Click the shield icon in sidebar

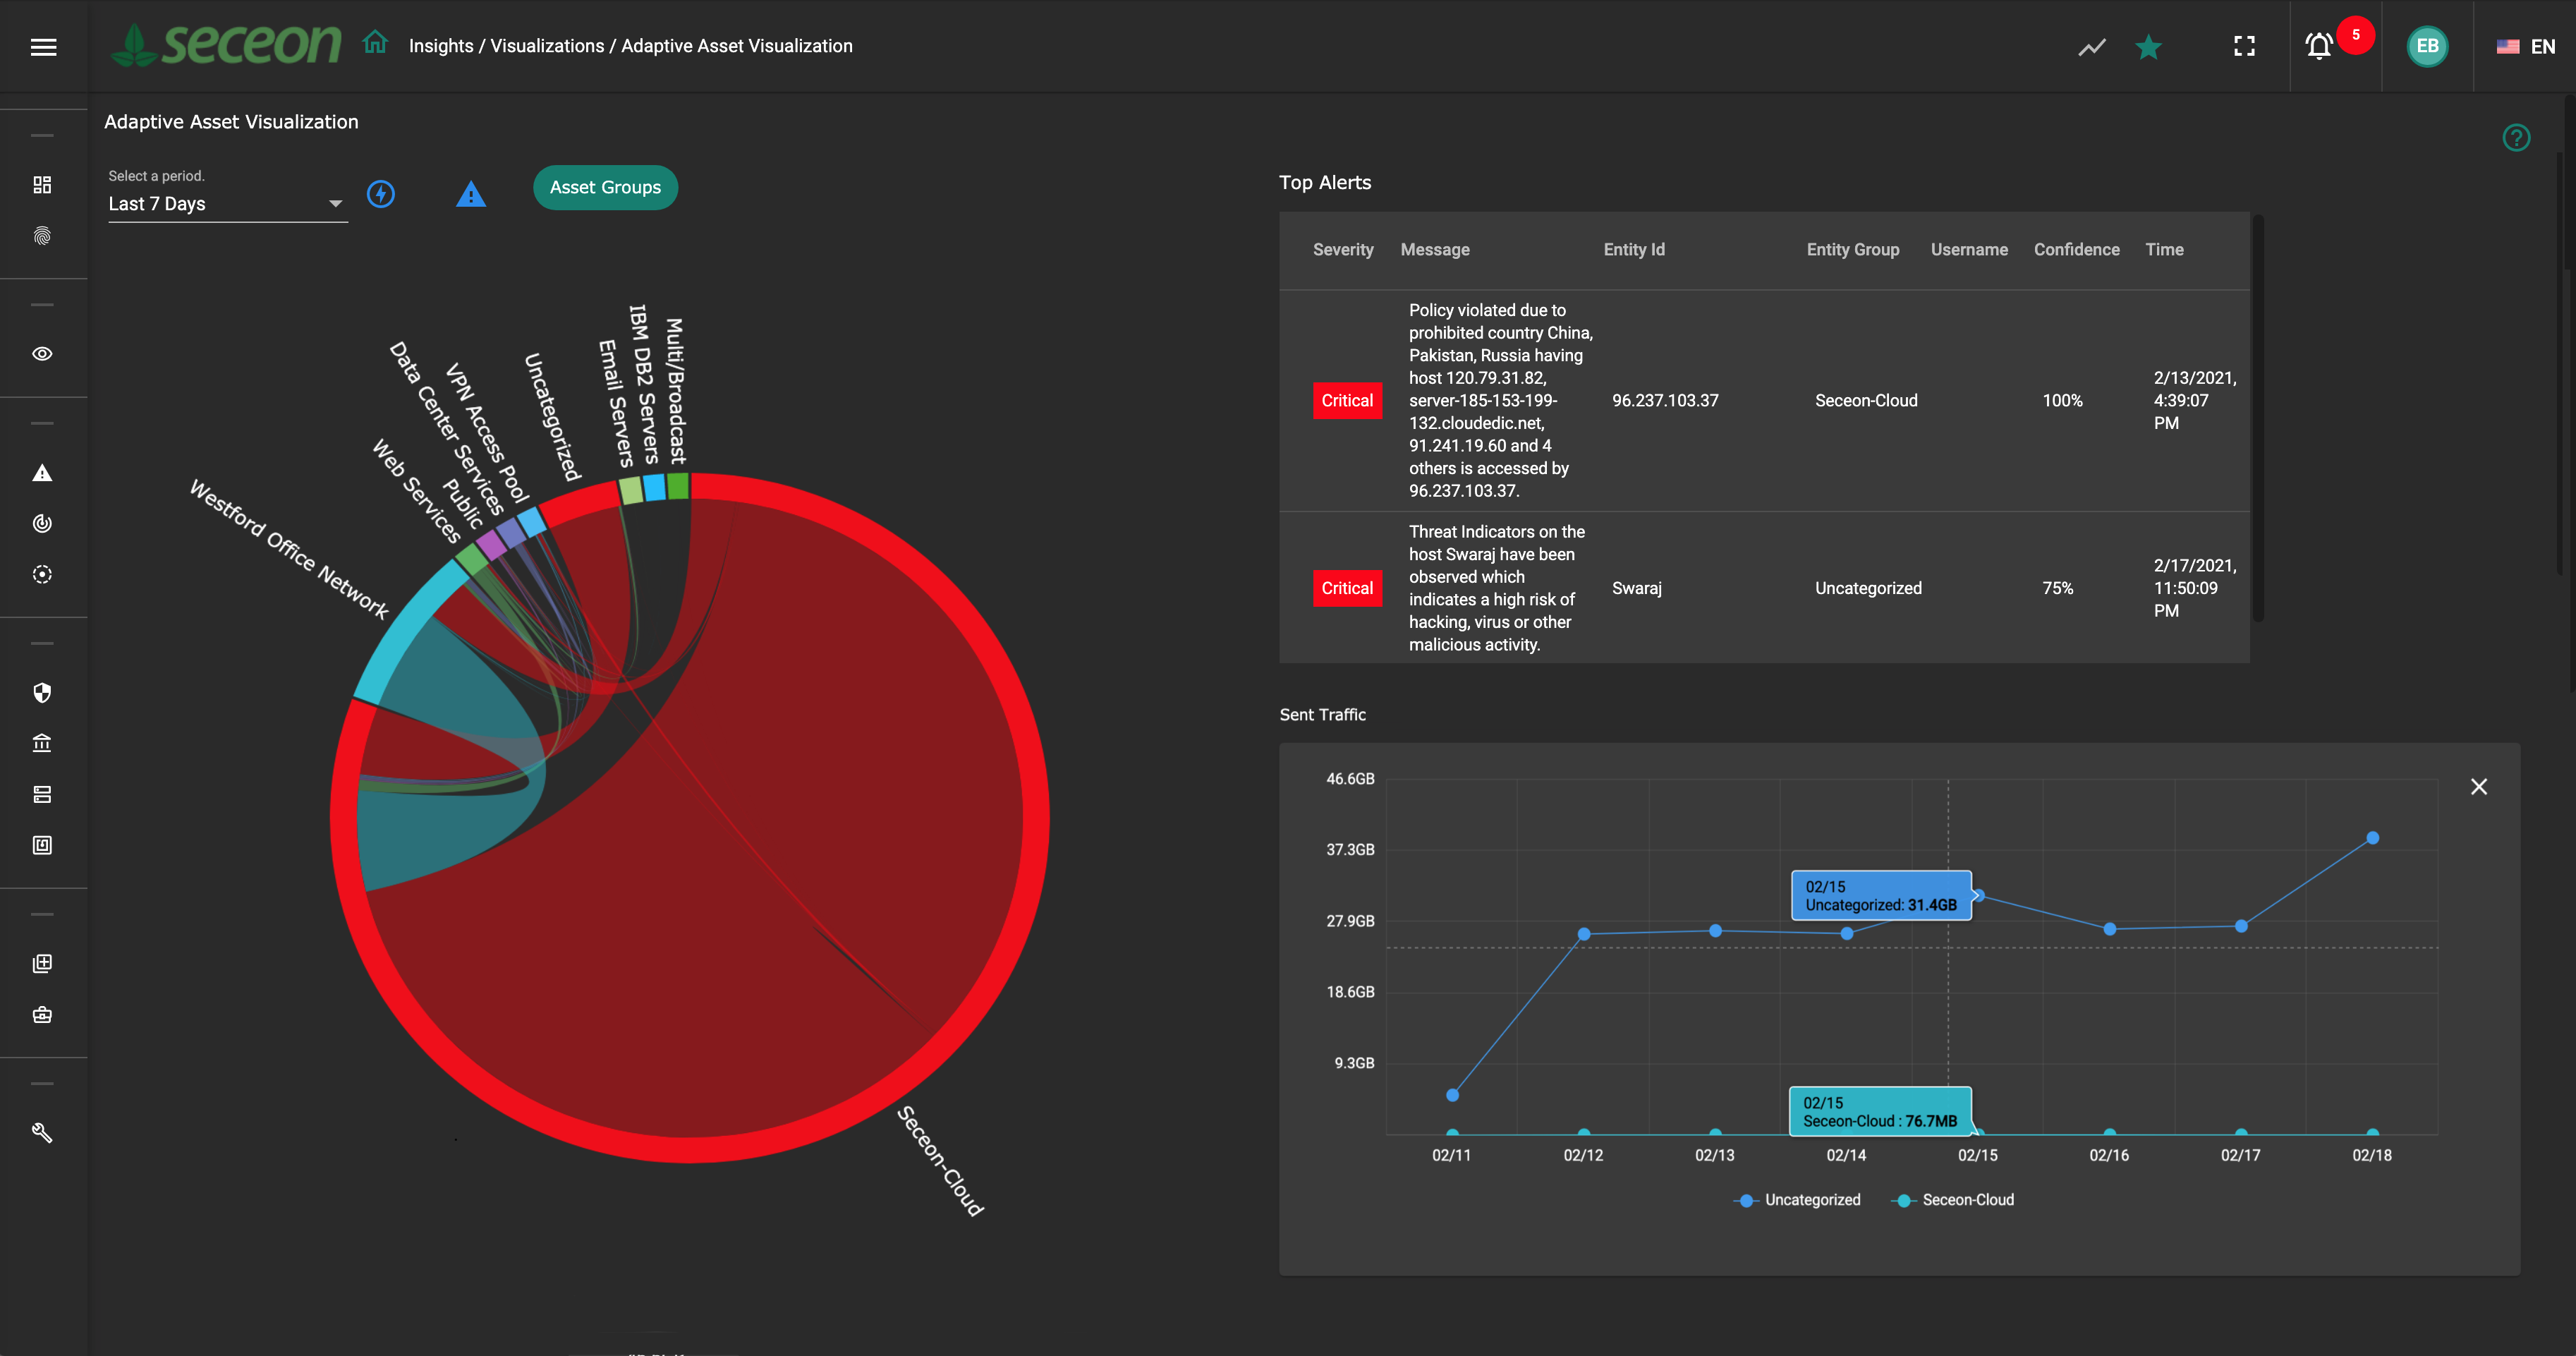coord(42,692)
